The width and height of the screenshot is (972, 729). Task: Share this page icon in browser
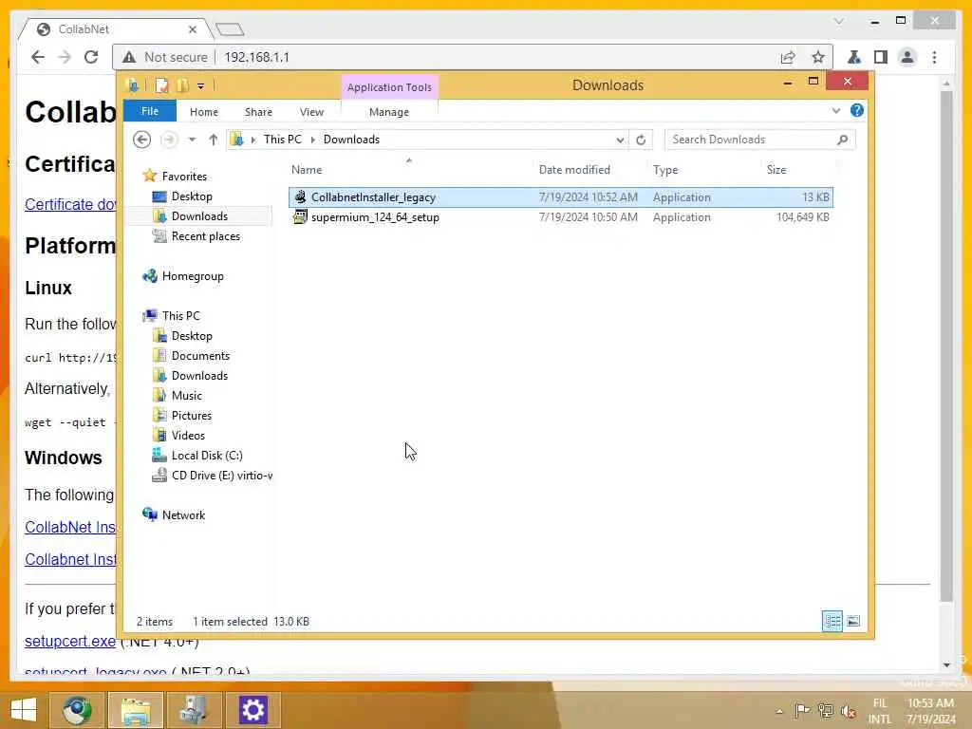click(x=788, y=58)
